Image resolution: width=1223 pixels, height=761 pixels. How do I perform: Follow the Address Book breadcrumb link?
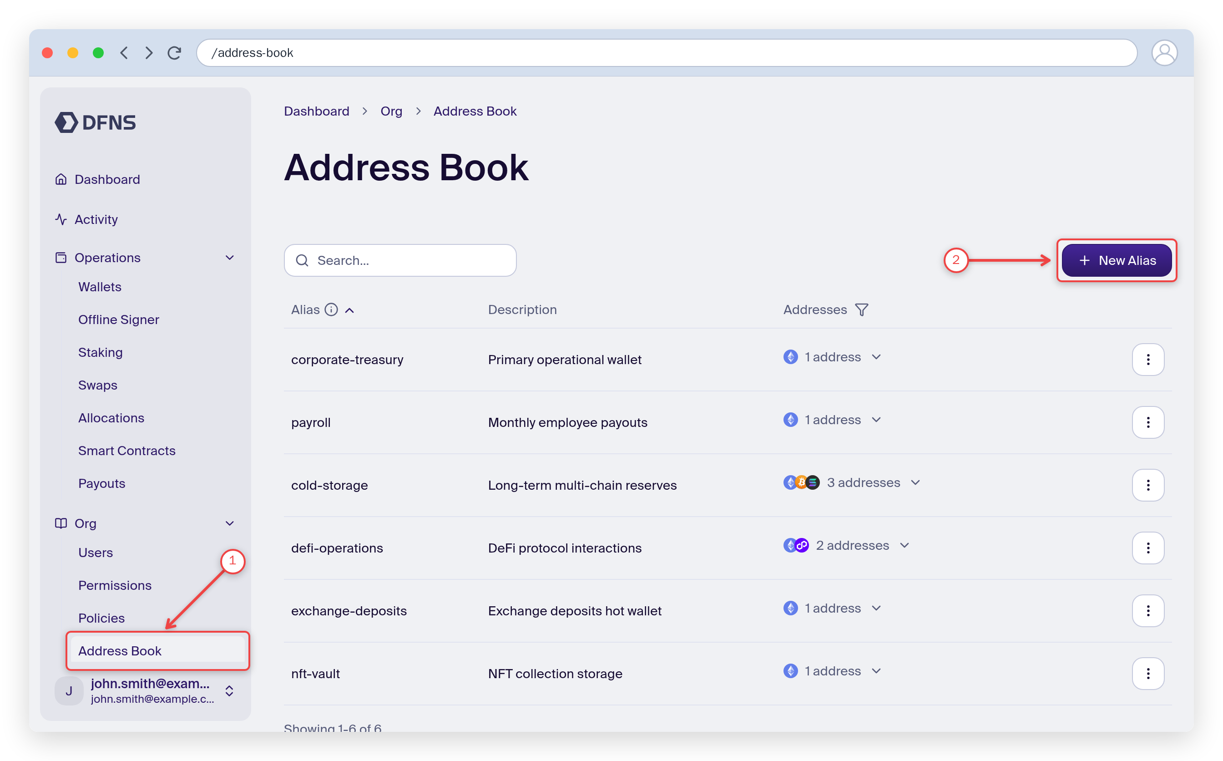coord(475,111)
